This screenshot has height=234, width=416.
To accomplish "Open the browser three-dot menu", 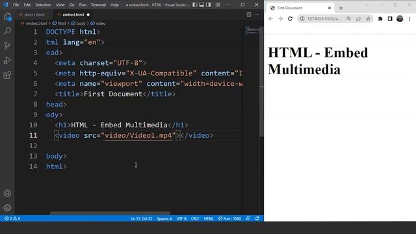I will pos(409,19).
